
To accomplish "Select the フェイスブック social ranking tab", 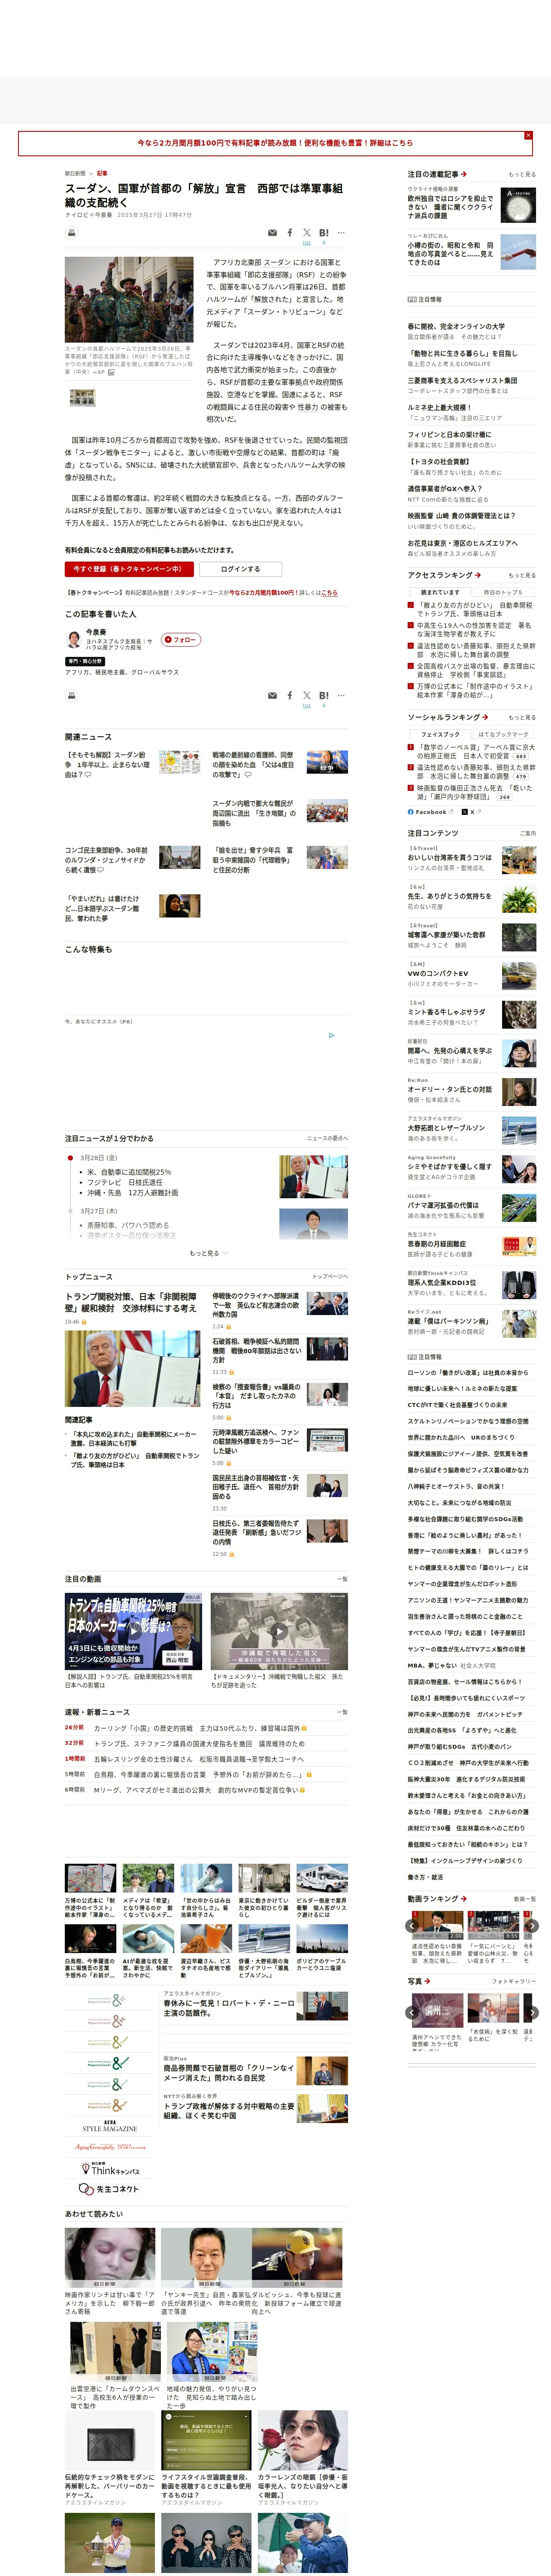I will [440, 734].
